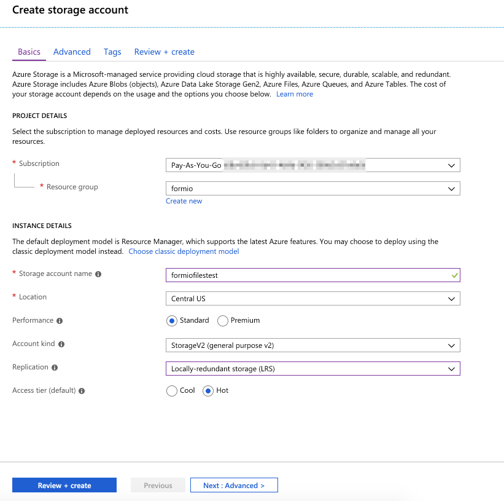Choose Cool access tier
Screen dimensions: 504x501
pyautogui.click(x=172, y=391)
